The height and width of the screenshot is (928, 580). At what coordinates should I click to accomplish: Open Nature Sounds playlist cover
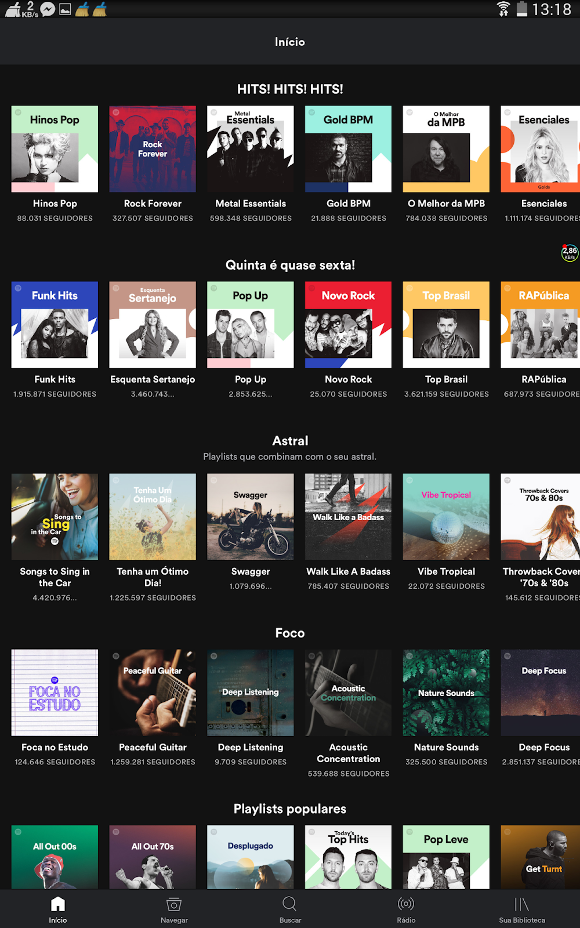coord(447,693)
